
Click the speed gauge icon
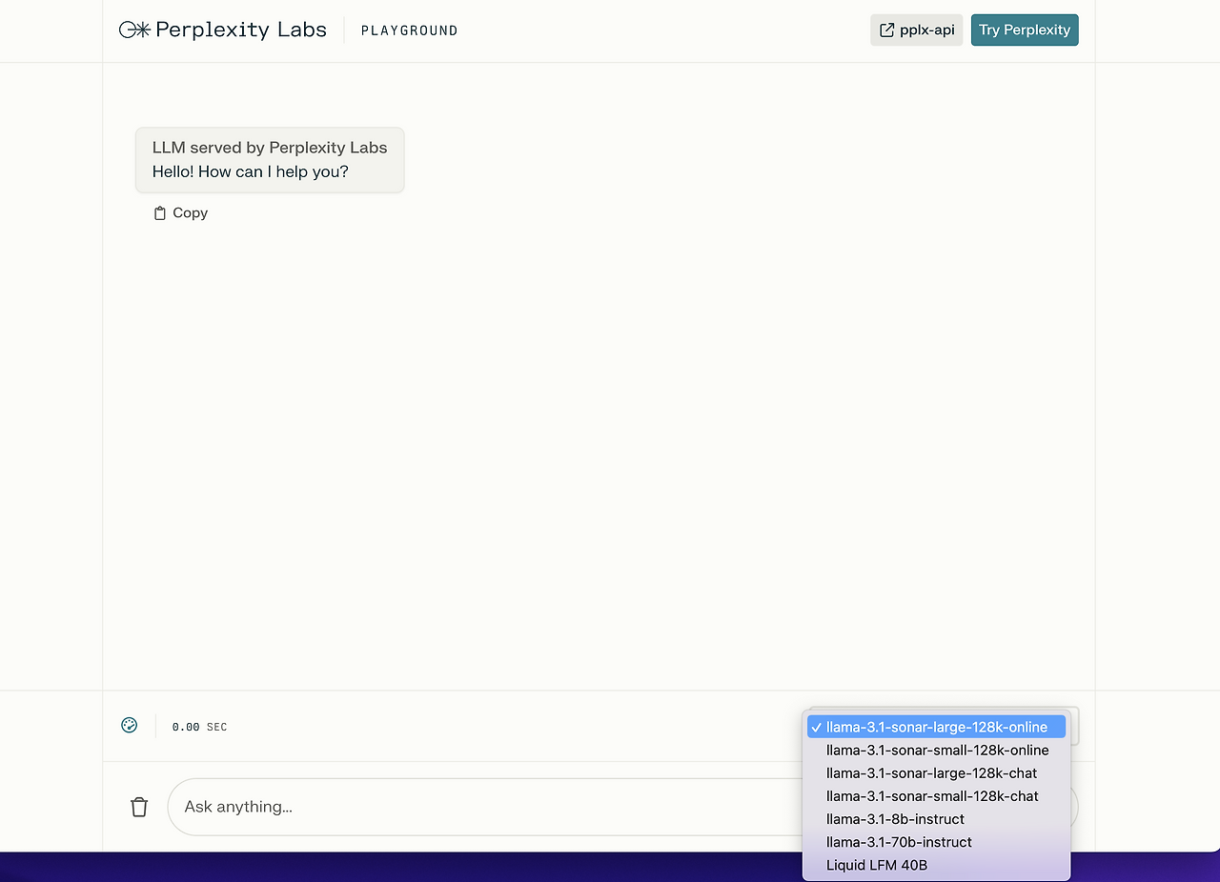130,726
